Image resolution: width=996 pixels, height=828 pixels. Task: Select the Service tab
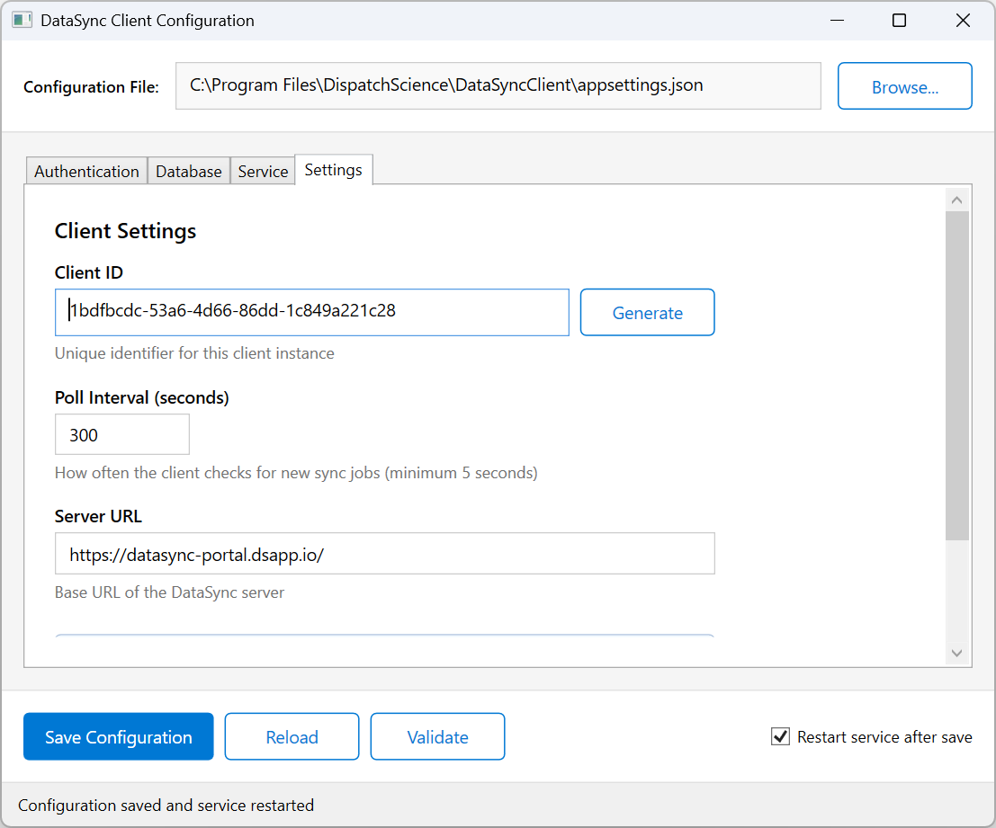(x=262, y=170)
